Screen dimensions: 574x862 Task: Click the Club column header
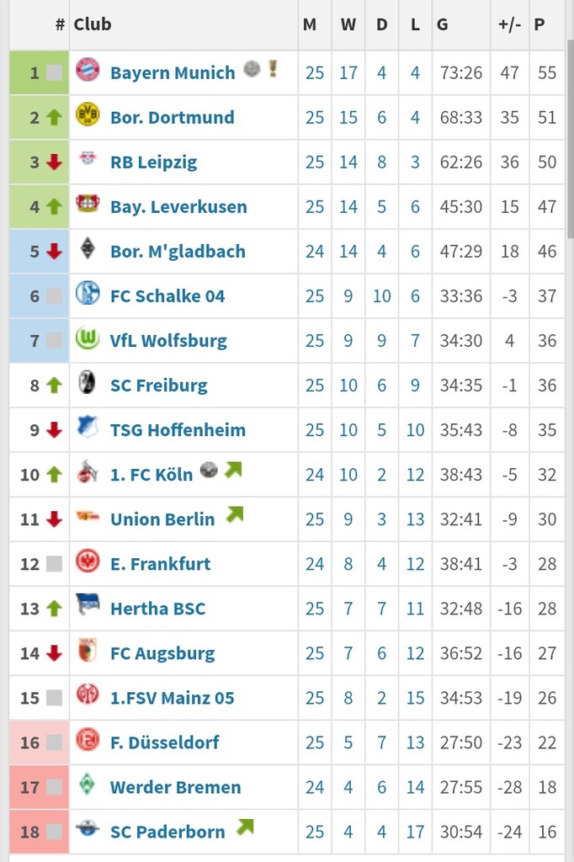pyautogui.click(x=93, y=24)
